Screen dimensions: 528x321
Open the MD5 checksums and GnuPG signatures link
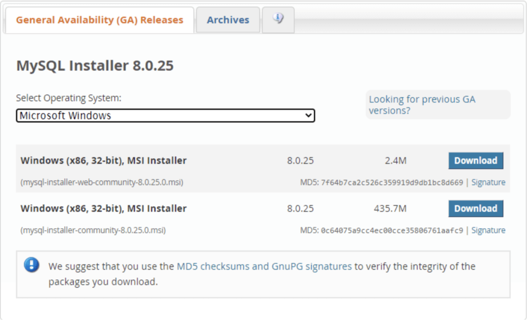tap(264, 266)
